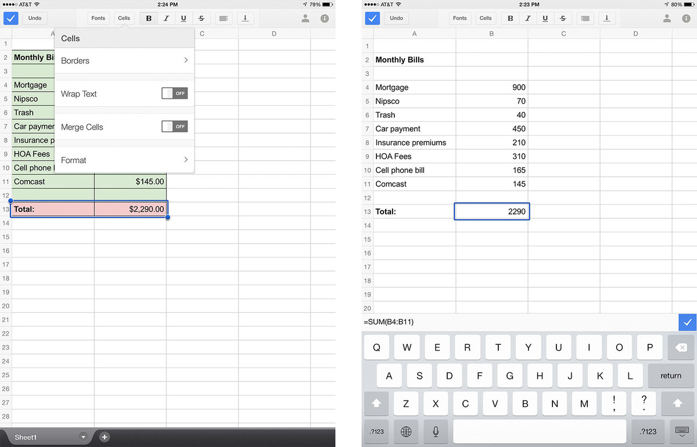
Task: Toggle italic in the left spreadsheet toolbar
Action: click(x=166, y=18)
